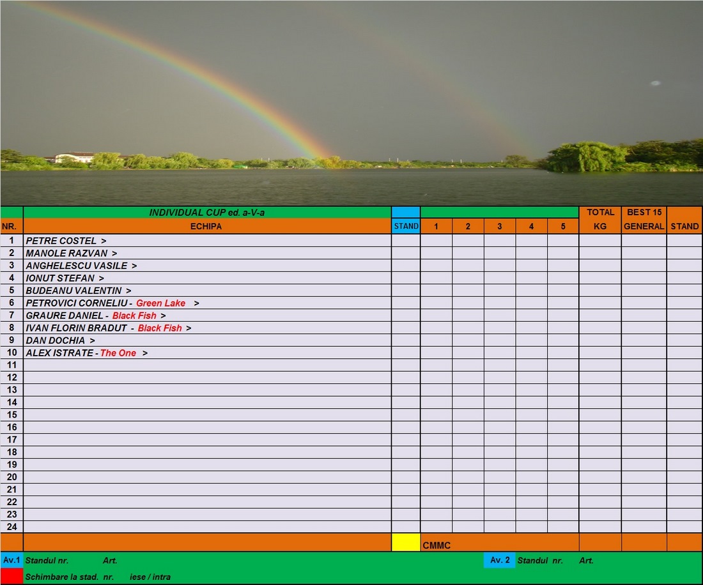
Task: Click the CMMC label cell
Action: (436, 545)
